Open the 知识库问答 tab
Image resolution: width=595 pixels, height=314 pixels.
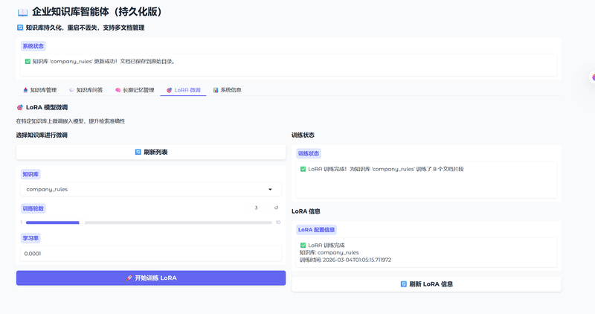pos(86,90)
